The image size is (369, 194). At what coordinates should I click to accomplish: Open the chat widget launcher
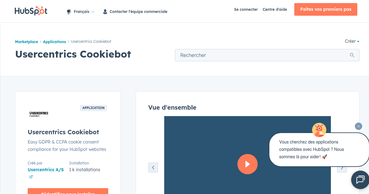tap(360, 180)
